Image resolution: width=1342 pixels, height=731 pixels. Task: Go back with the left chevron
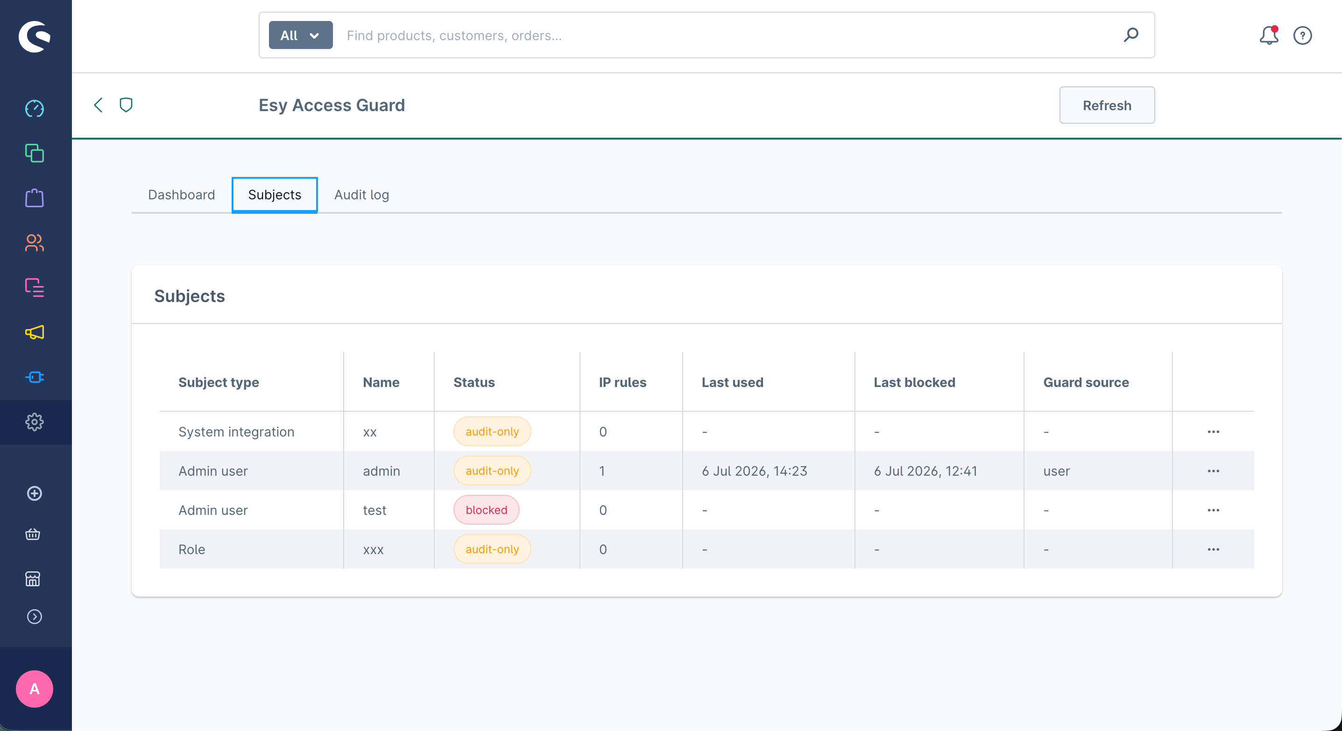coord(98,105)
